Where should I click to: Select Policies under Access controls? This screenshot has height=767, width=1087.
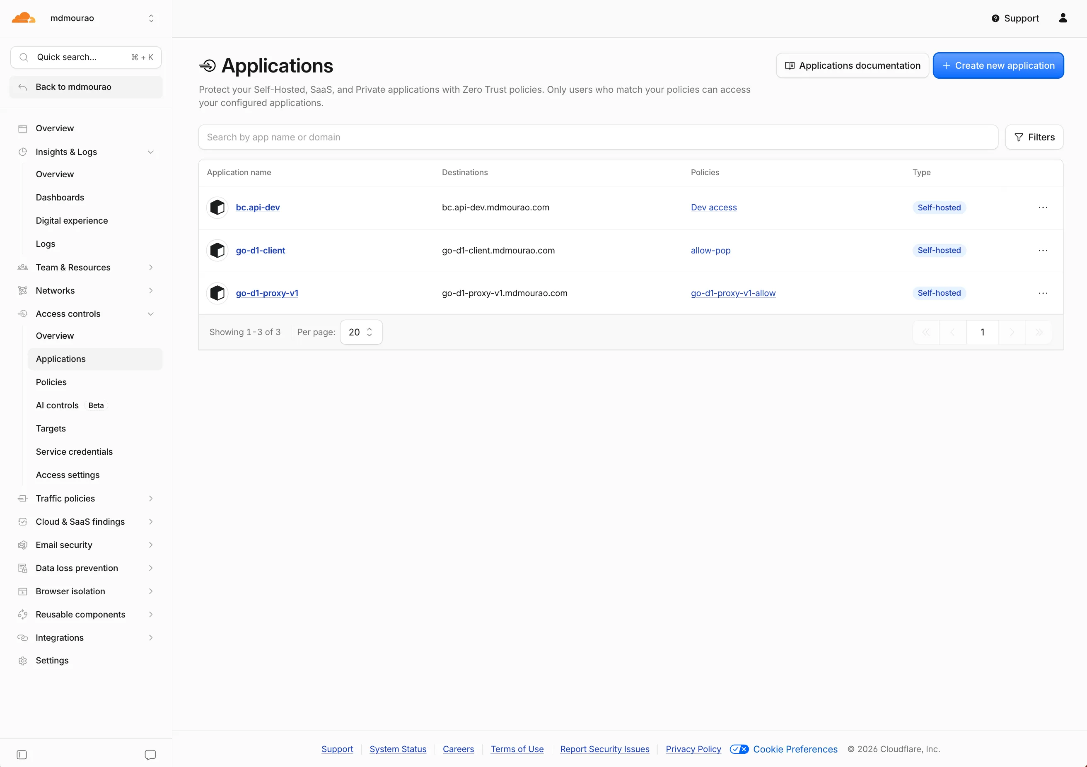pos(51,382)
